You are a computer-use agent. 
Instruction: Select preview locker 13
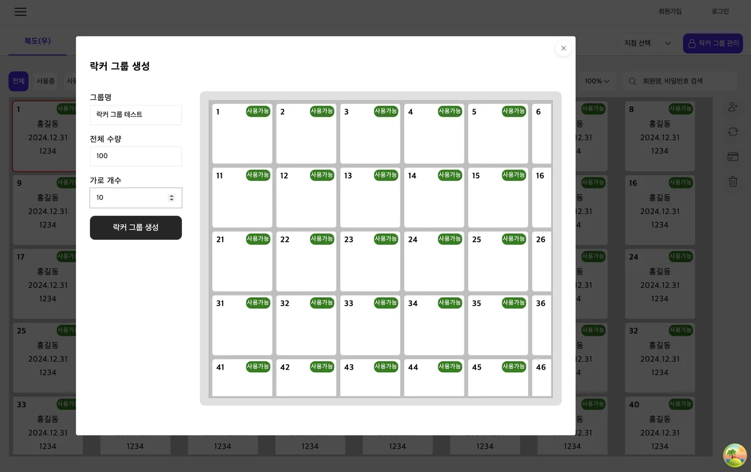click(x=370, y=197)
